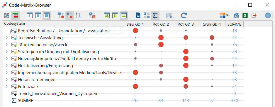This screenshot has width=275, height=107.
Task: Click the Grün_GD_1 column header
Action: pos(211,24)
